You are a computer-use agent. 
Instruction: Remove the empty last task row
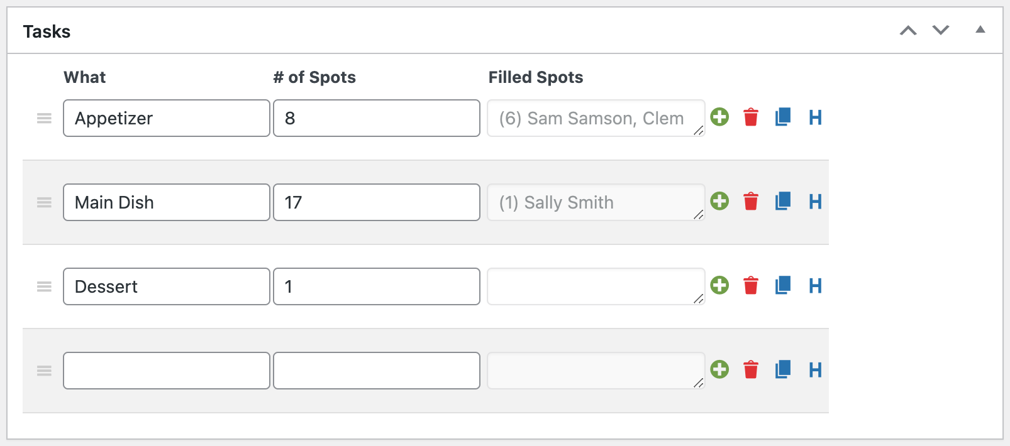click(751, 370)
